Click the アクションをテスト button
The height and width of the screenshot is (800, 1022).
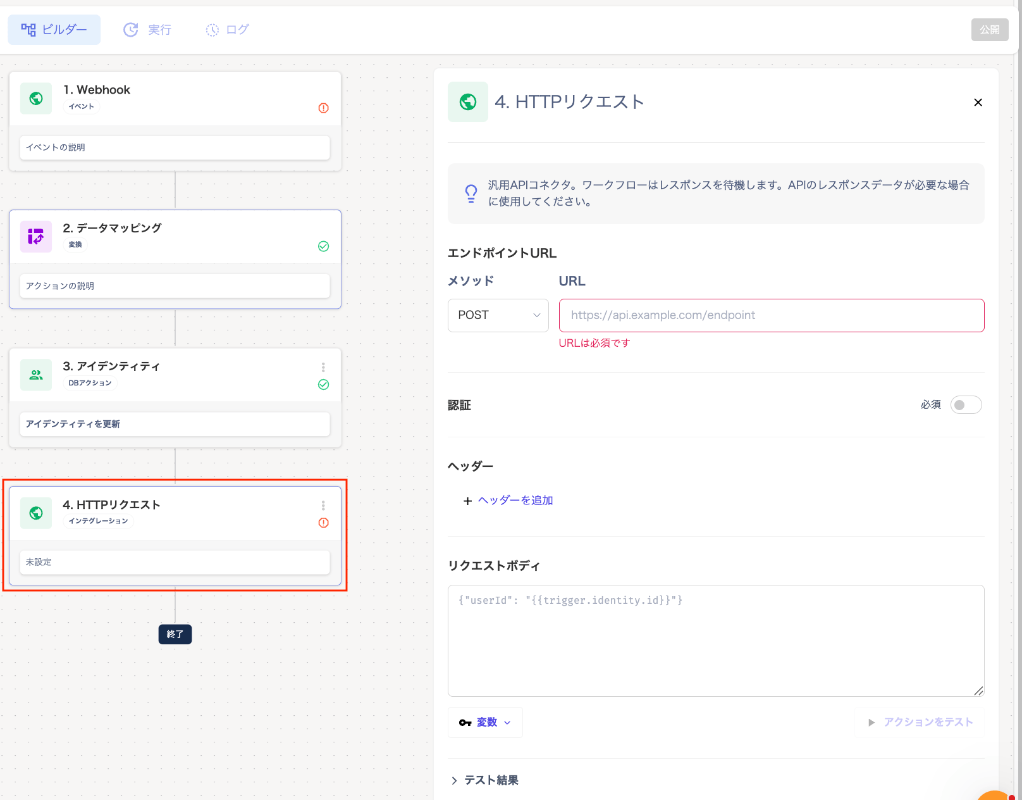(x=920, y=722)
